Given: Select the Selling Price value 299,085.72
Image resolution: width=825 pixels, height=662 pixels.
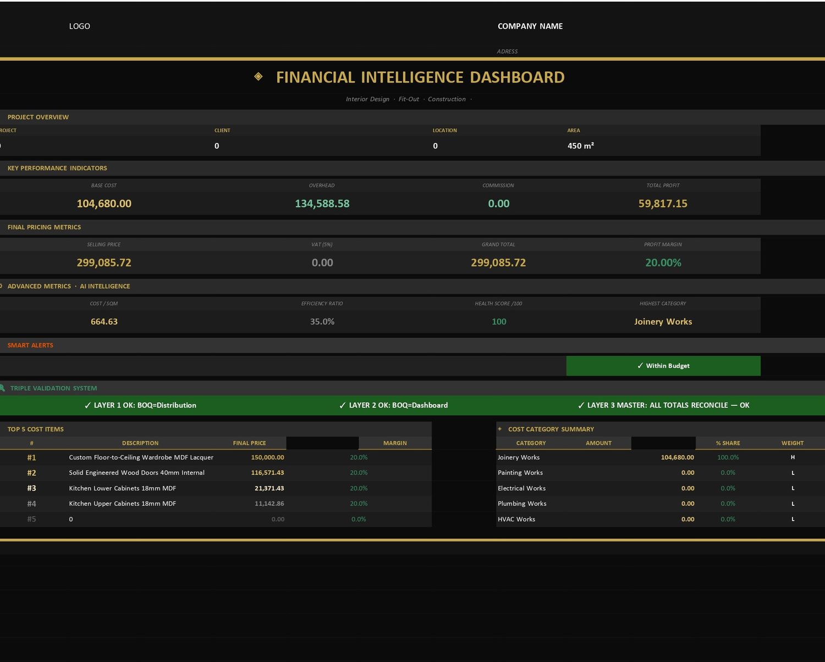Looking at the screenshot, I should pyautogui.click(x=104, y=263).
